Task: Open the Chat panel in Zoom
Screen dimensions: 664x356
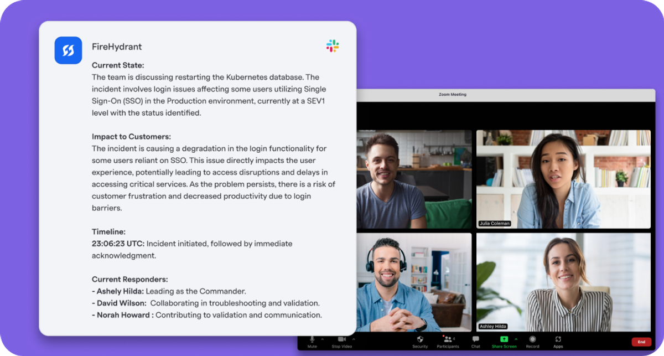Action: coord(476,341)
